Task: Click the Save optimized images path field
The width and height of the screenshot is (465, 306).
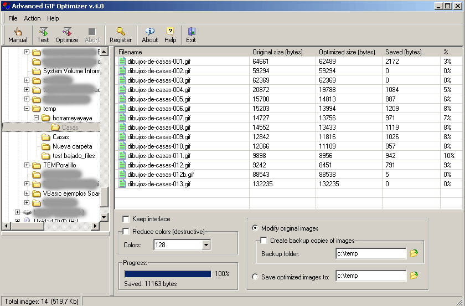Action: 371,276
